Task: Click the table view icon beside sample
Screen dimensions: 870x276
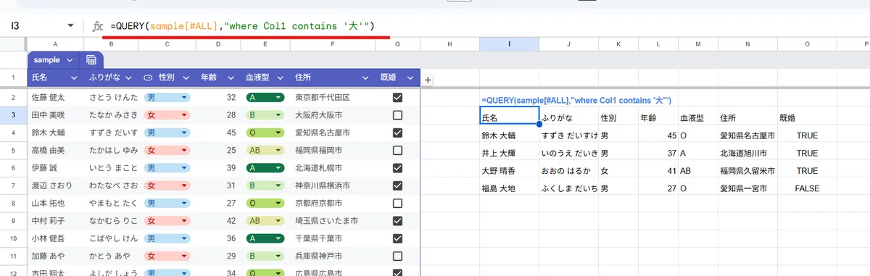Action: (x=91, y=60)
